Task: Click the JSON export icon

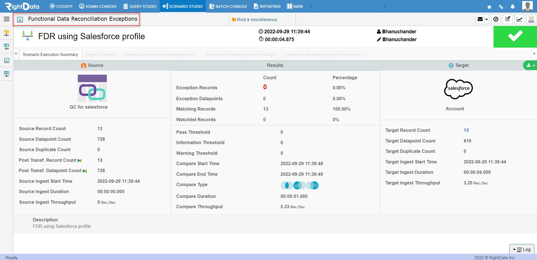Action: point(531,19)
